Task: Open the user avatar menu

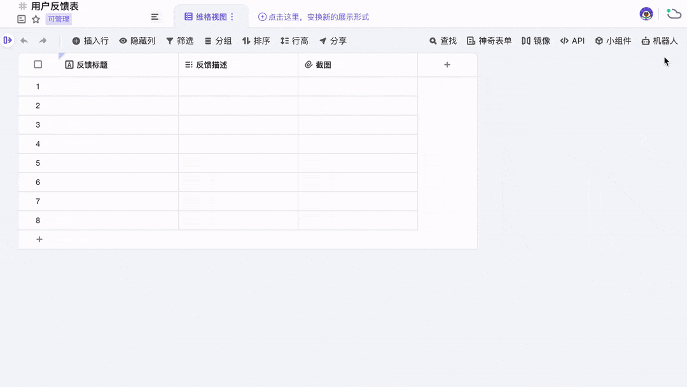Action: point(646,14)
